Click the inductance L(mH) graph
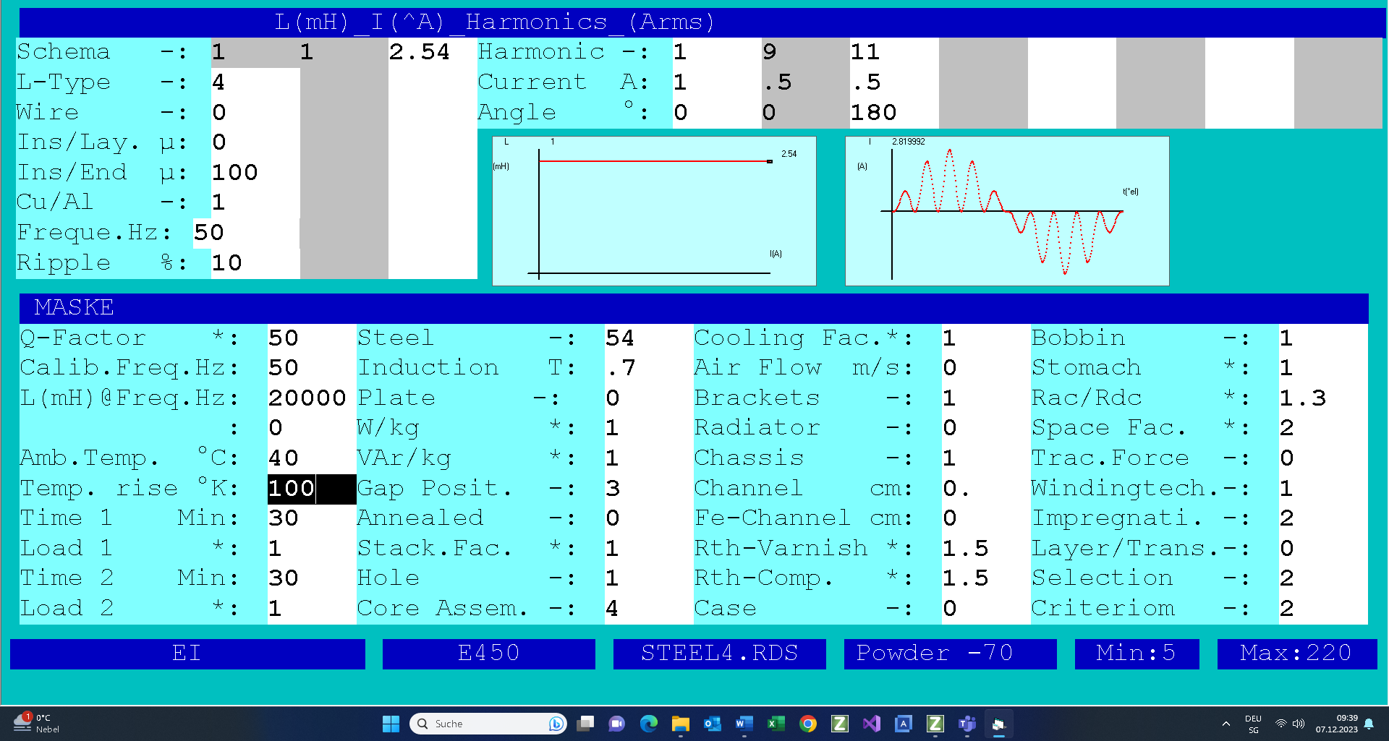This screenshot has width=1389, height=741. point(654,210)
